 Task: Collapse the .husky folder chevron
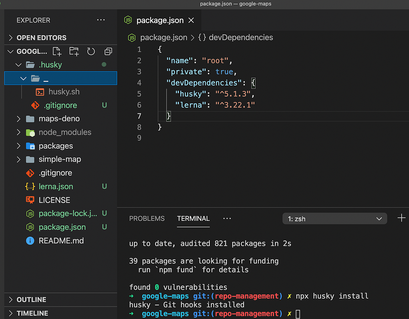[x=18, y=65]
